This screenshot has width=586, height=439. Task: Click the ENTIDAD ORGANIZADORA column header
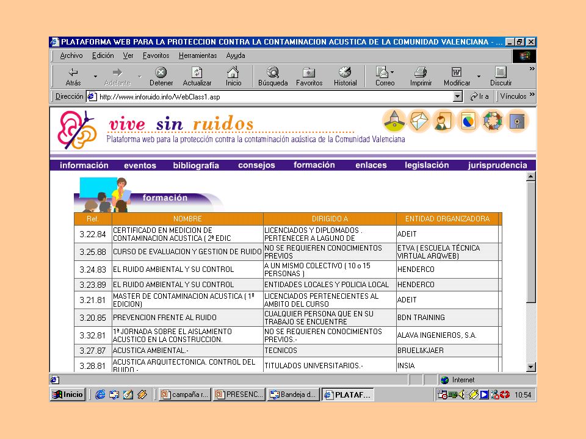[x=447, y=219]
